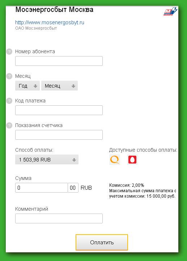
Task: Open the mosenergosbyt.ru website link
Action: point(50,22)
